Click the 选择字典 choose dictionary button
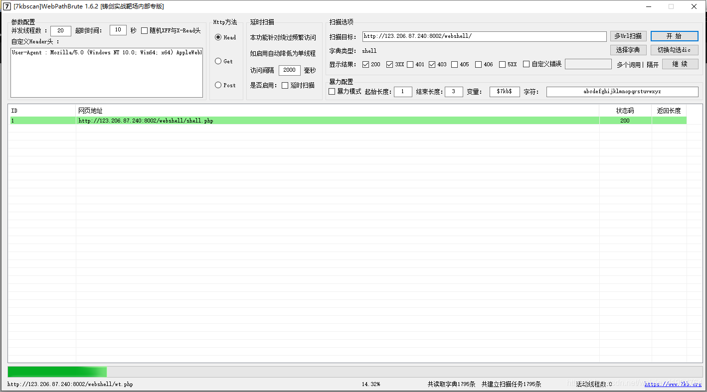Viewport: 707px width, 392px height. point(628,50)
